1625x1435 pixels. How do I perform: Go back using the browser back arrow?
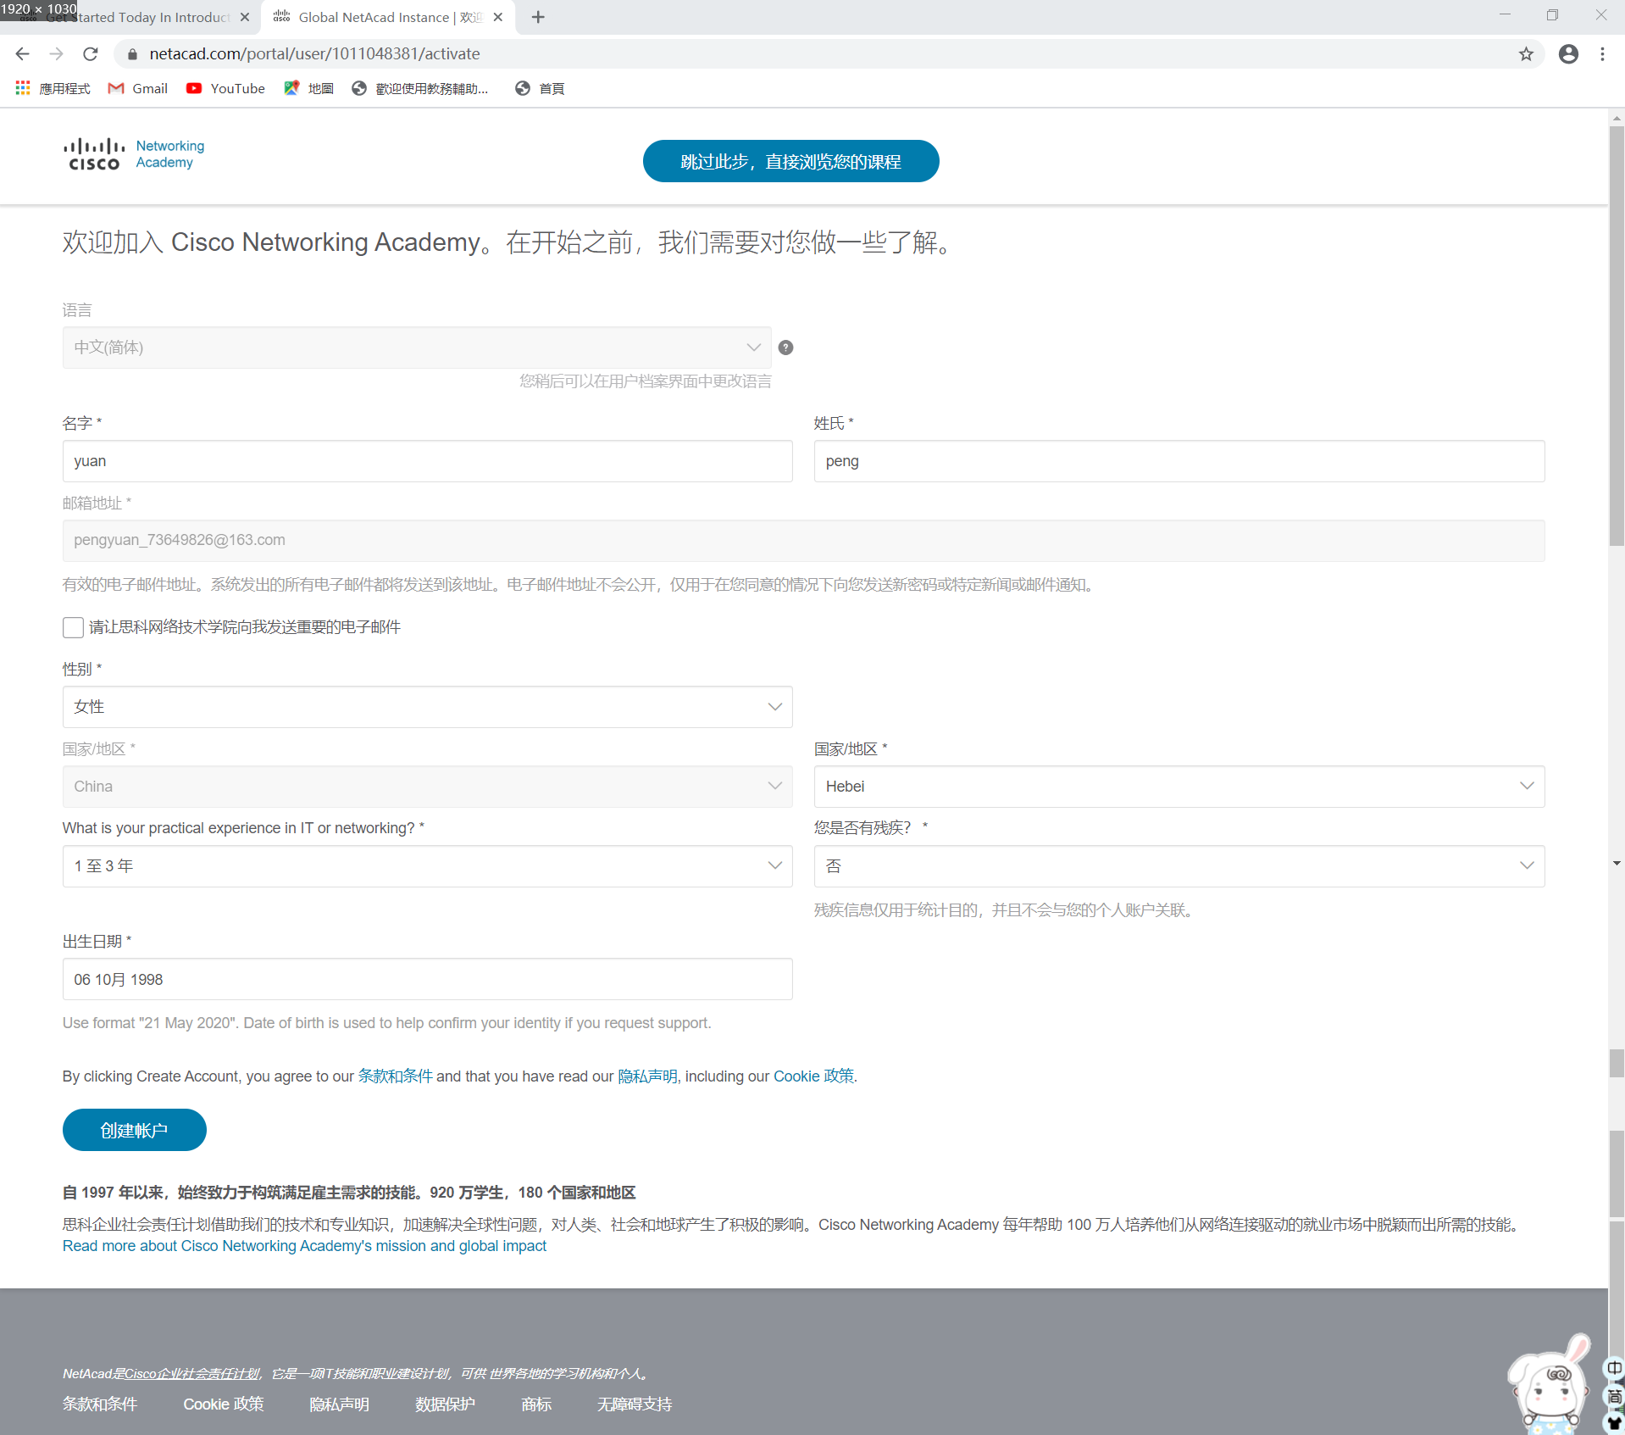point(23,54)
